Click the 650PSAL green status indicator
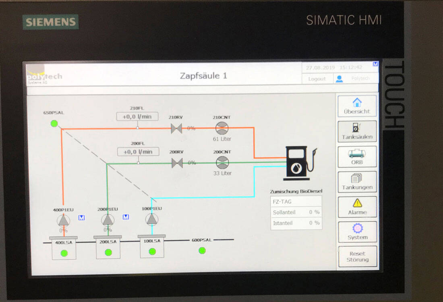The height and width of the screenshot is (302, 443). [x=54, y=124]
